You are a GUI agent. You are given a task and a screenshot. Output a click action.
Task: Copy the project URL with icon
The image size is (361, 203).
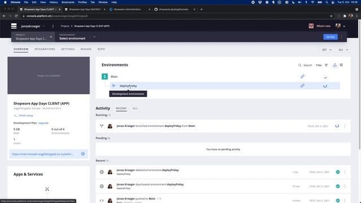(x=83, y=154)
